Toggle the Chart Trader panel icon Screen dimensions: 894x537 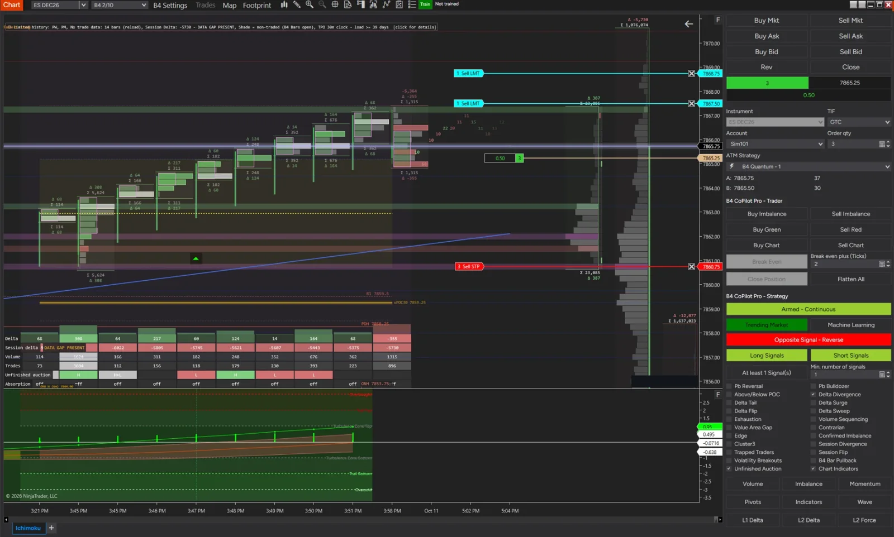tap(360, 4)
